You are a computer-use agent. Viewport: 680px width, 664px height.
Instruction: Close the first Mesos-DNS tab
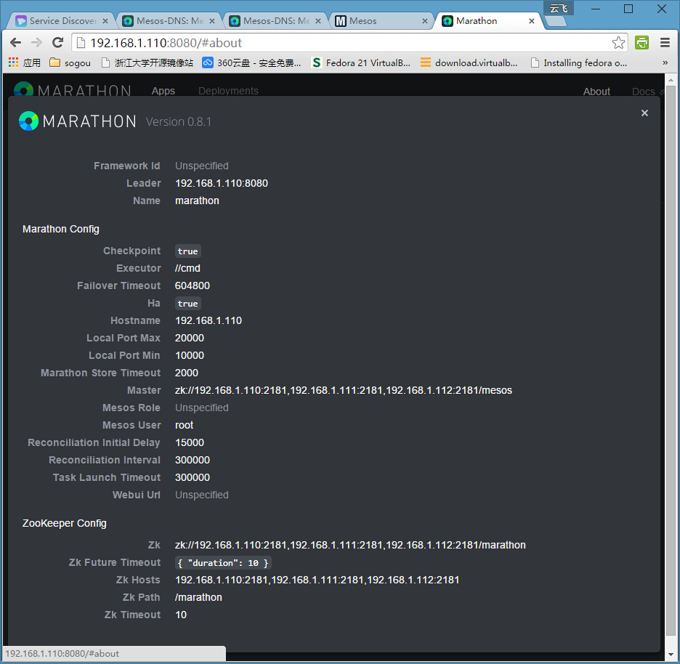click(211, 21)
